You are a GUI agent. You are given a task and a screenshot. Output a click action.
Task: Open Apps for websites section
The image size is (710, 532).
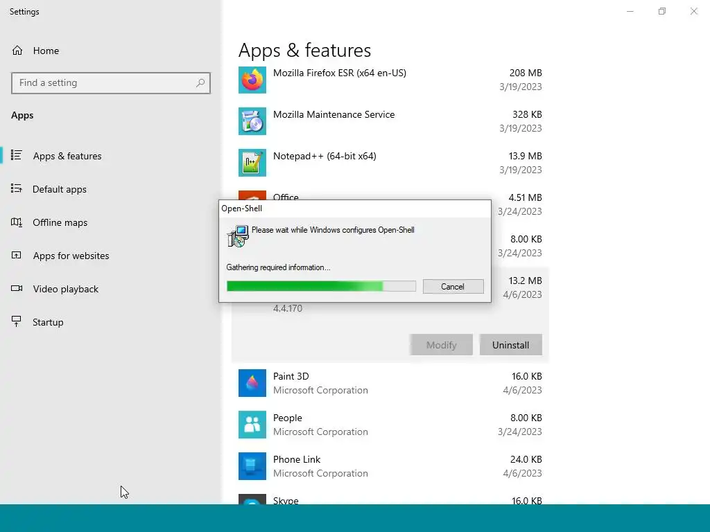[71, 256]
